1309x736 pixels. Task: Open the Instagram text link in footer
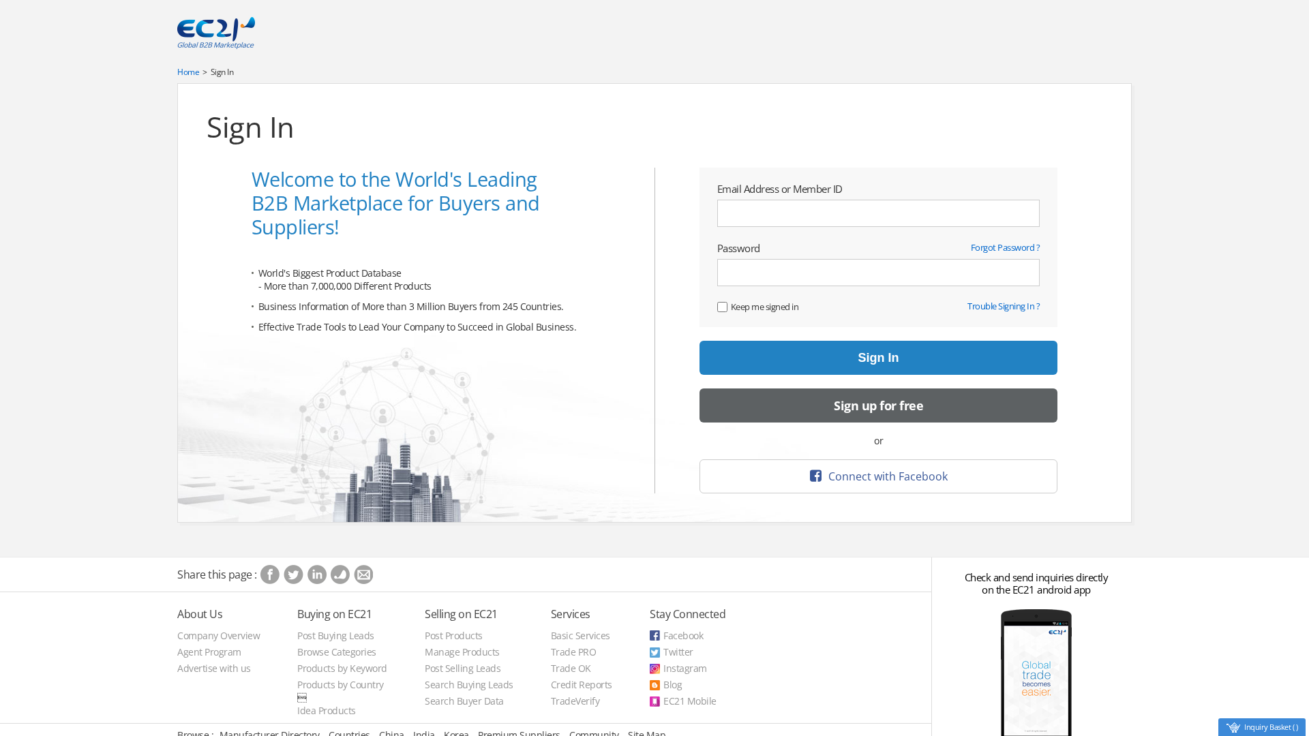click(684, 669)
